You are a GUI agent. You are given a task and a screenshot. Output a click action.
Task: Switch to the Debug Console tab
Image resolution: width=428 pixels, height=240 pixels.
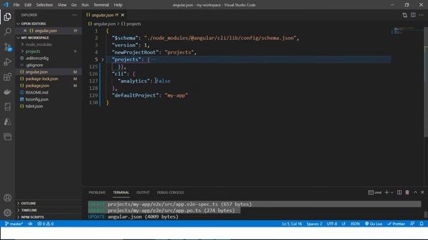(x=171, y=193)
